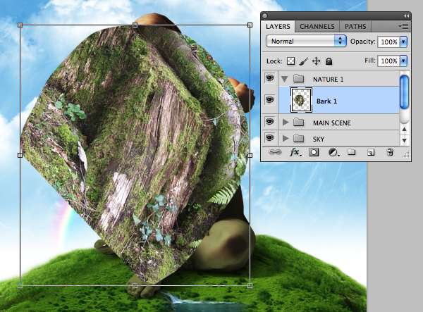423x312 pixels.
Task: Click the lock all padlock icon
Action: (329, 61)
